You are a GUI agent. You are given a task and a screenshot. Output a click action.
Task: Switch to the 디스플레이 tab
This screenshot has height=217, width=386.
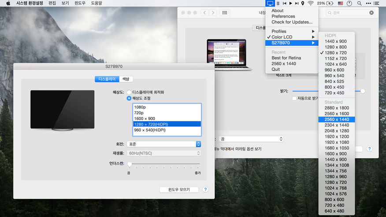tap(107, 79)
